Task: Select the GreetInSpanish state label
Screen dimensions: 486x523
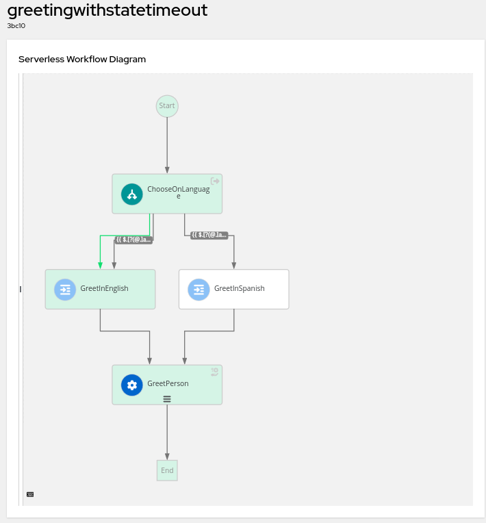Action: coord(239,288)
